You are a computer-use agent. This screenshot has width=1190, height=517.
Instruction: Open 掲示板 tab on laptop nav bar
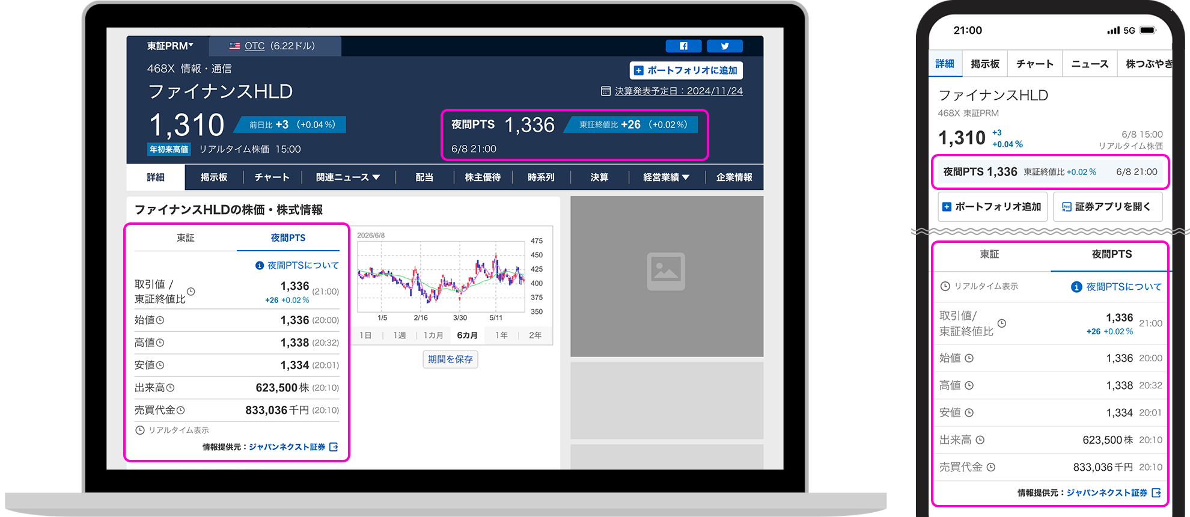[214, 177]
